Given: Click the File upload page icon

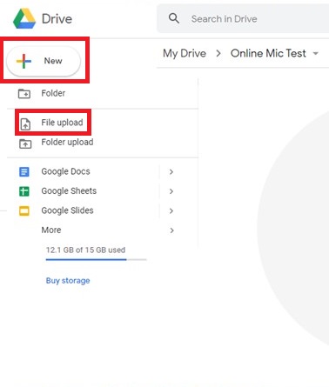Looking at the screenshot, I should point(25,123).
